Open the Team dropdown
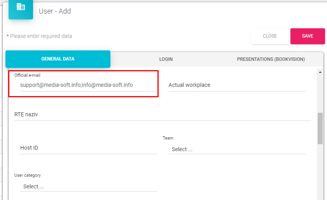The image size is (327, 200). 236,149
